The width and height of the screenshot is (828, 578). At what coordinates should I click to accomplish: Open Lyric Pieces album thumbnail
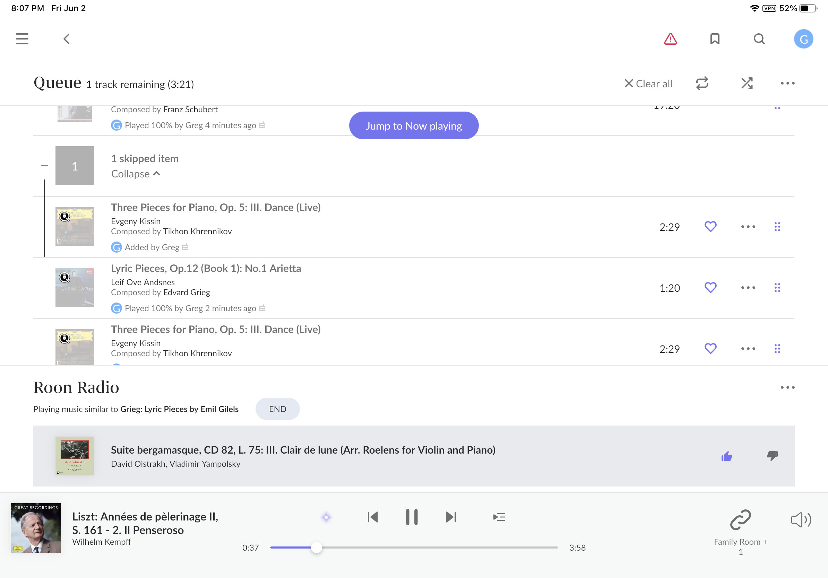(x=75, y=288)
